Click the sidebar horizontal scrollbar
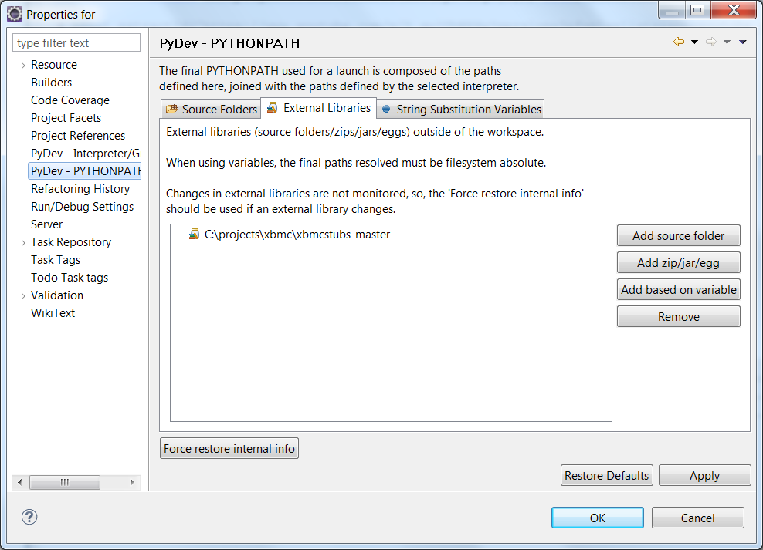763x550 pixels. click(65, 482)
